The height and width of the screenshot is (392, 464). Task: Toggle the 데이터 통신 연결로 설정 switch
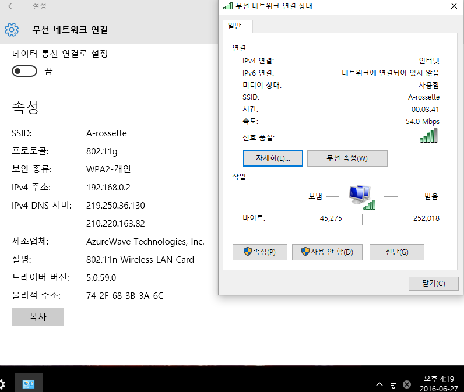pos(24,71)
